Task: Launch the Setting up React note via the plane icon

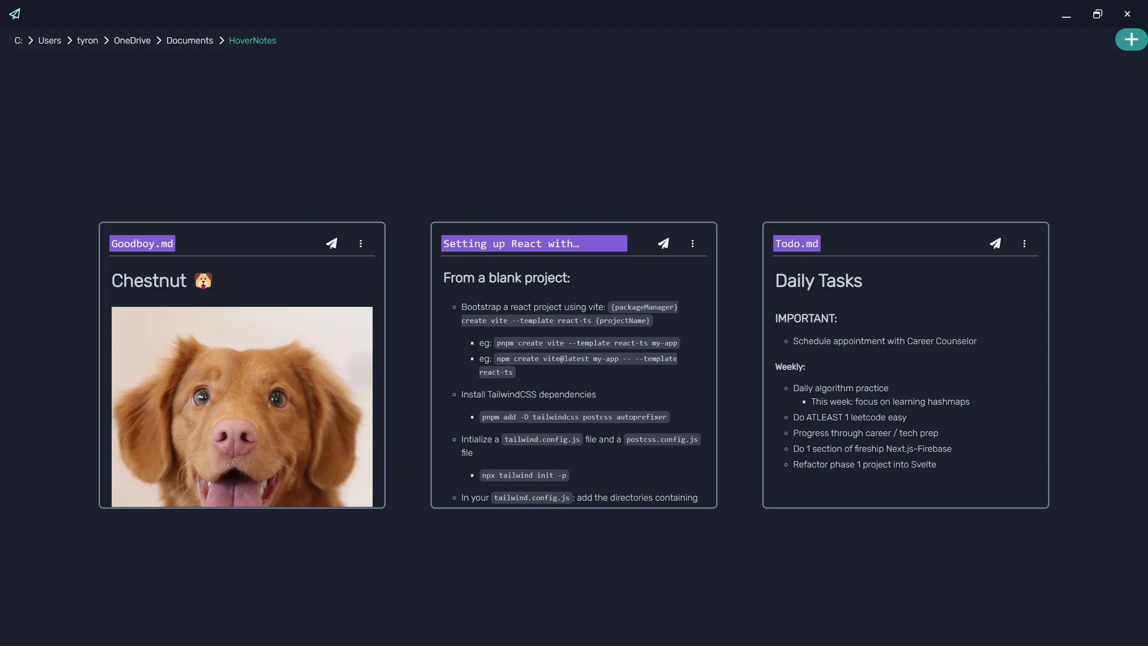Action: coord(663,244)
